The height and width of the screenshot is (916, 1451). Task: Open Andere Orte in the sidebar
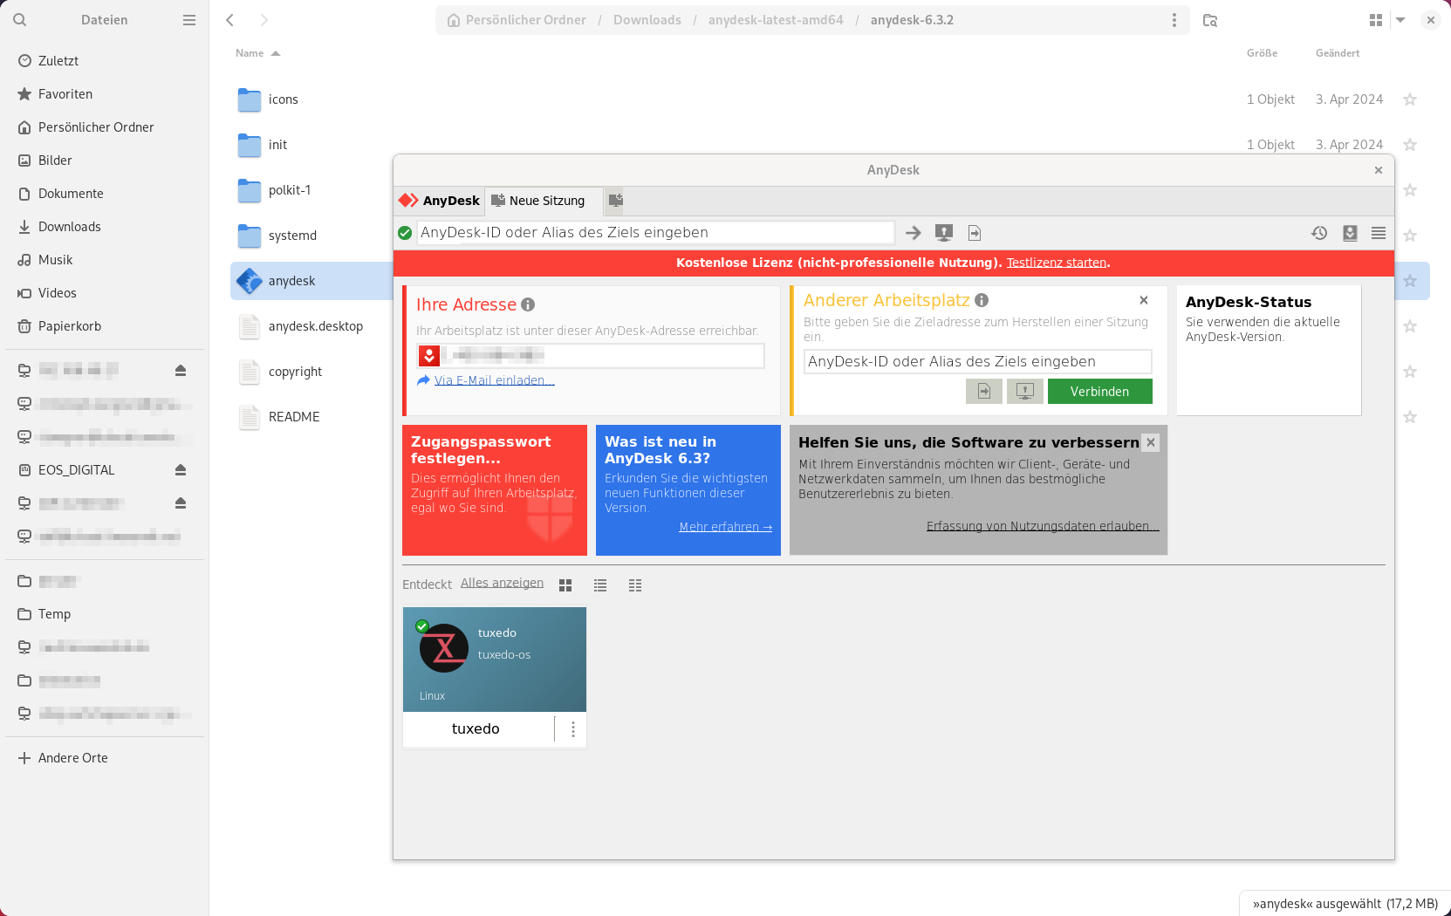point(105,758)
